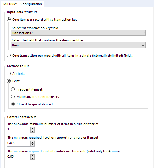Decrease minimum confidence level down arrow
The height and width of the screenshot is (168, 154).
click(33, 158)
